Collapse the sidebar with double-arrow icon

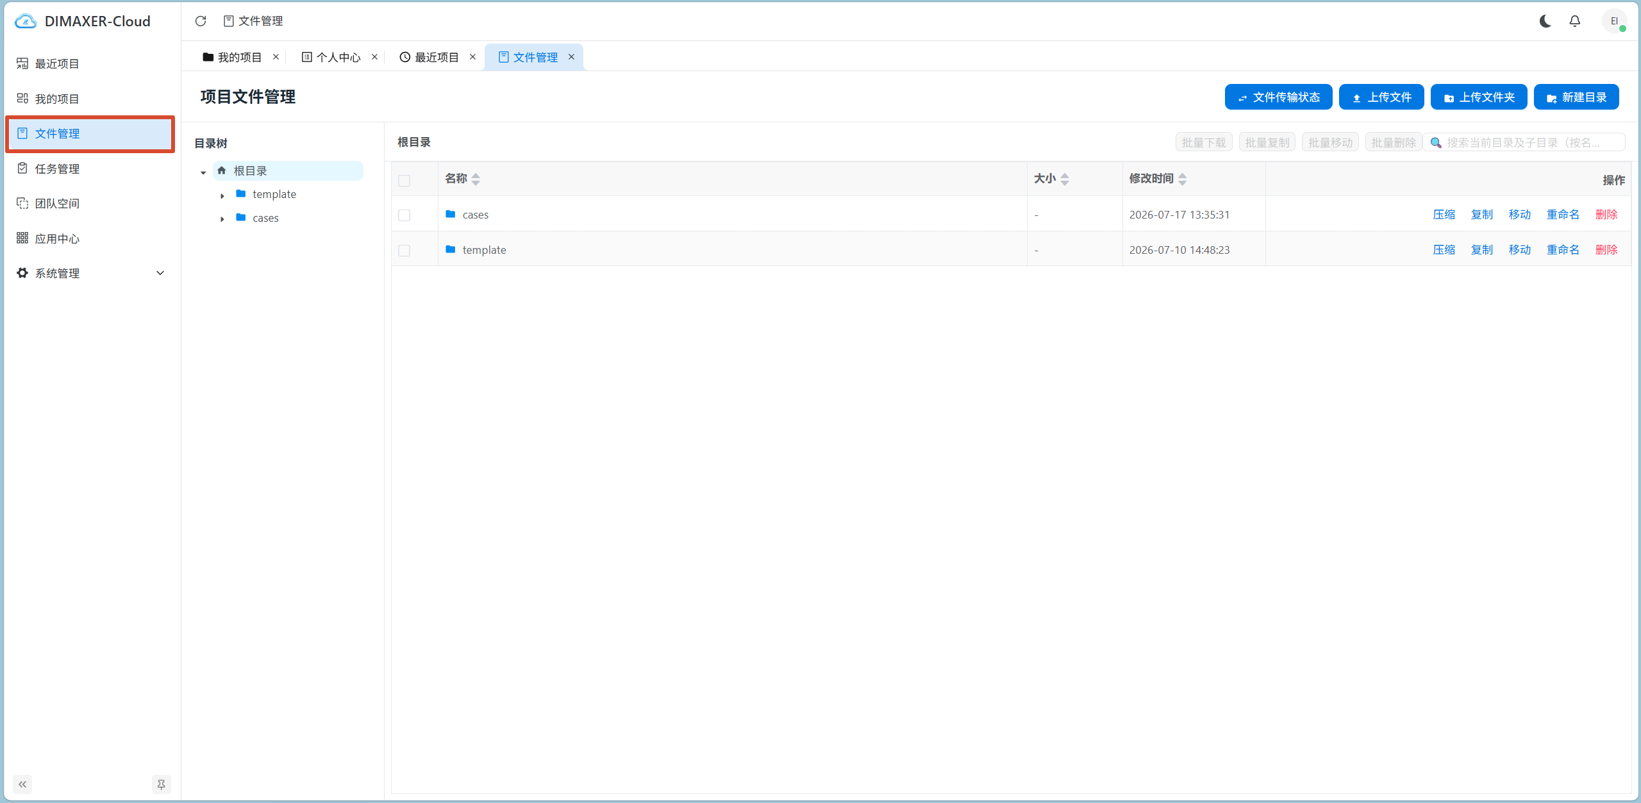[22, 784]
